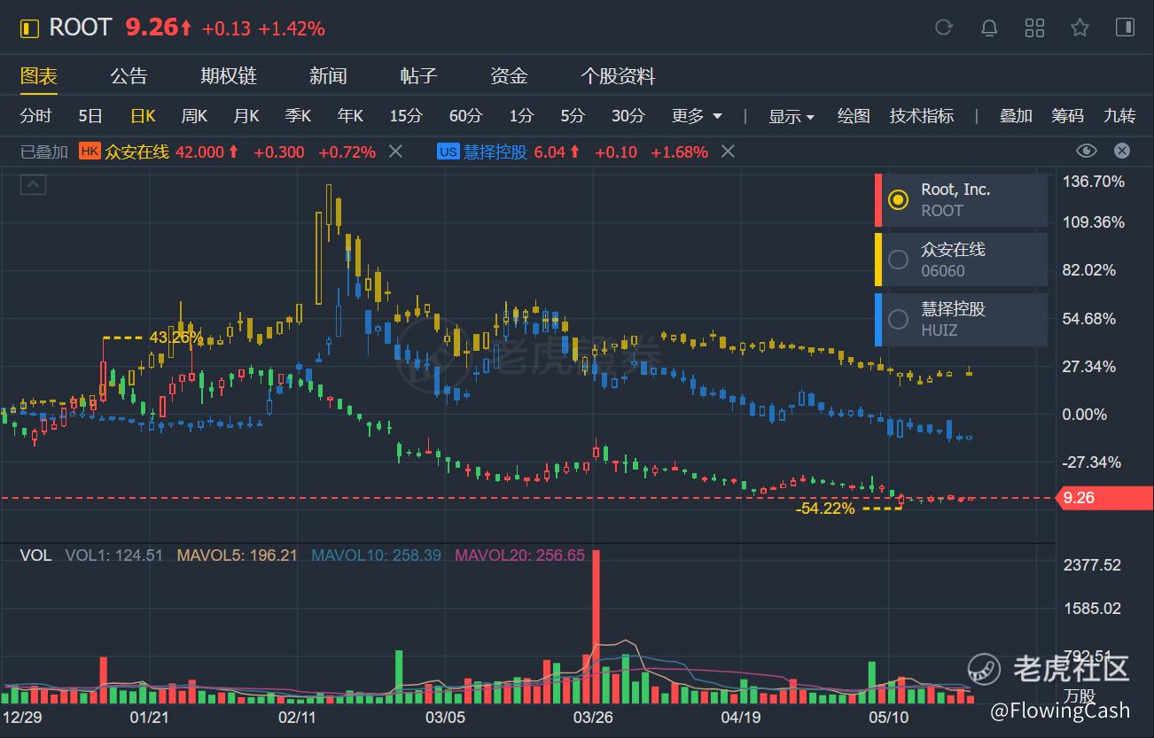The height and width of the screenshot is (738, 1154).
Task: Select 1分 interval
Action: pos(522,116)
